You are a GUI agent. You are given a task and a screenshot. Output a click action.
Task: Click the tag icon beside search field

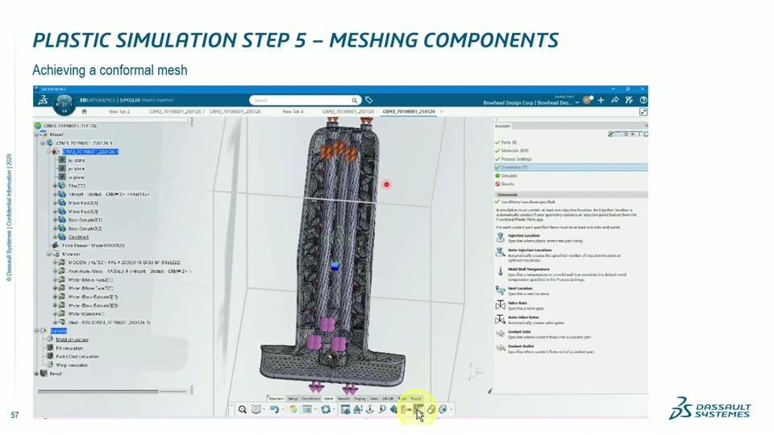coord(368,100)
